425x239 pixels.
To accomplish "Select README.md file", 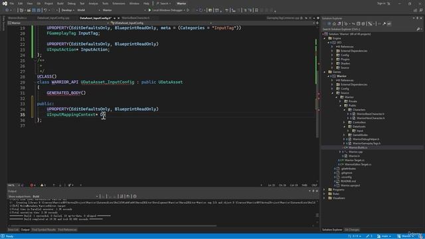I will click(x=348, y=181).
